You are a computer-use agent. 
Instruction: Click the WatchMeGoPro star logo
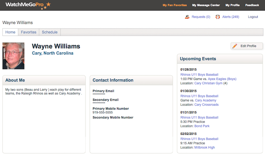coord(28,5)
